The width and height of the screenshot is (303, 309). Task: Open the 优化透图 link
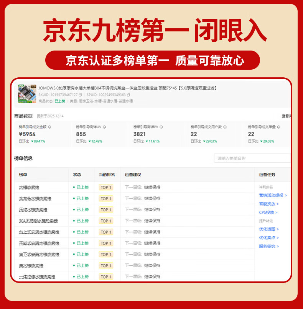(269, 229)
